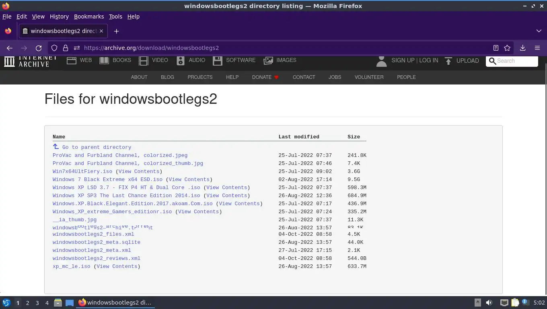This screenshot has width=547, height=309.
Task: Open the View menu
Action: (38, 16)
